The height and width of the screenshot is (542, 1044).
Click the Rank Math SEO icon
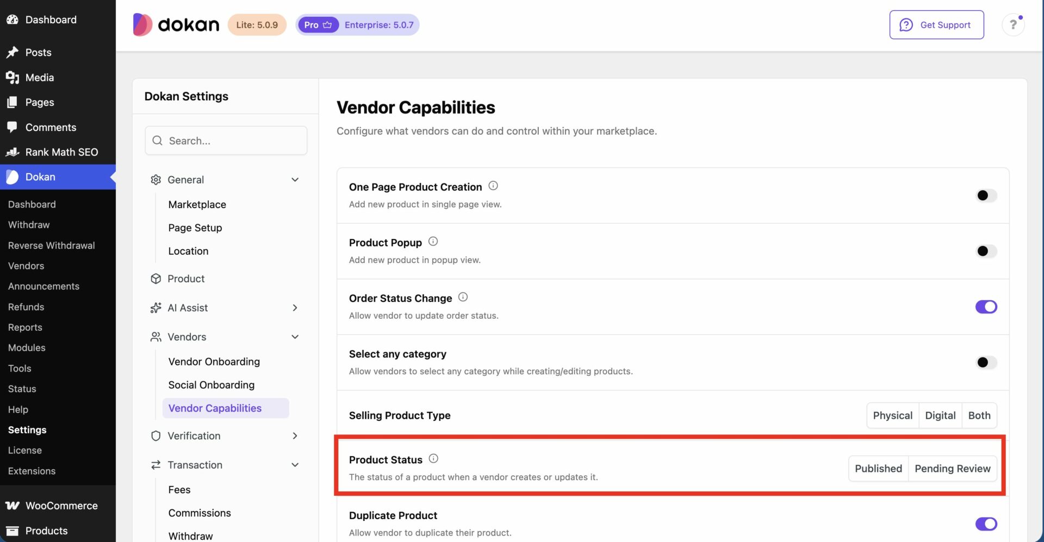point(13,152)
